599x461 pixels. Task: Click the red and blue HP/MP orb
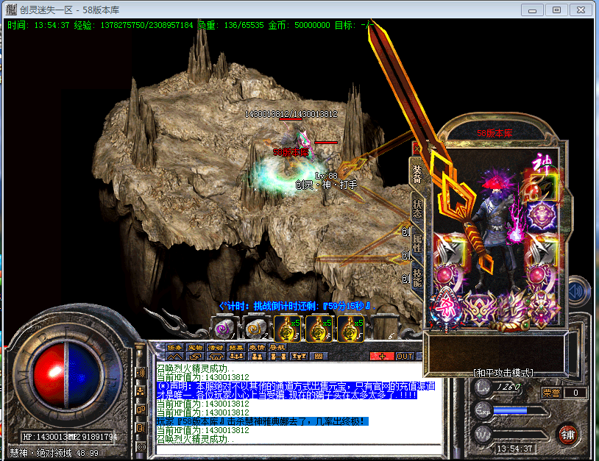68,375
